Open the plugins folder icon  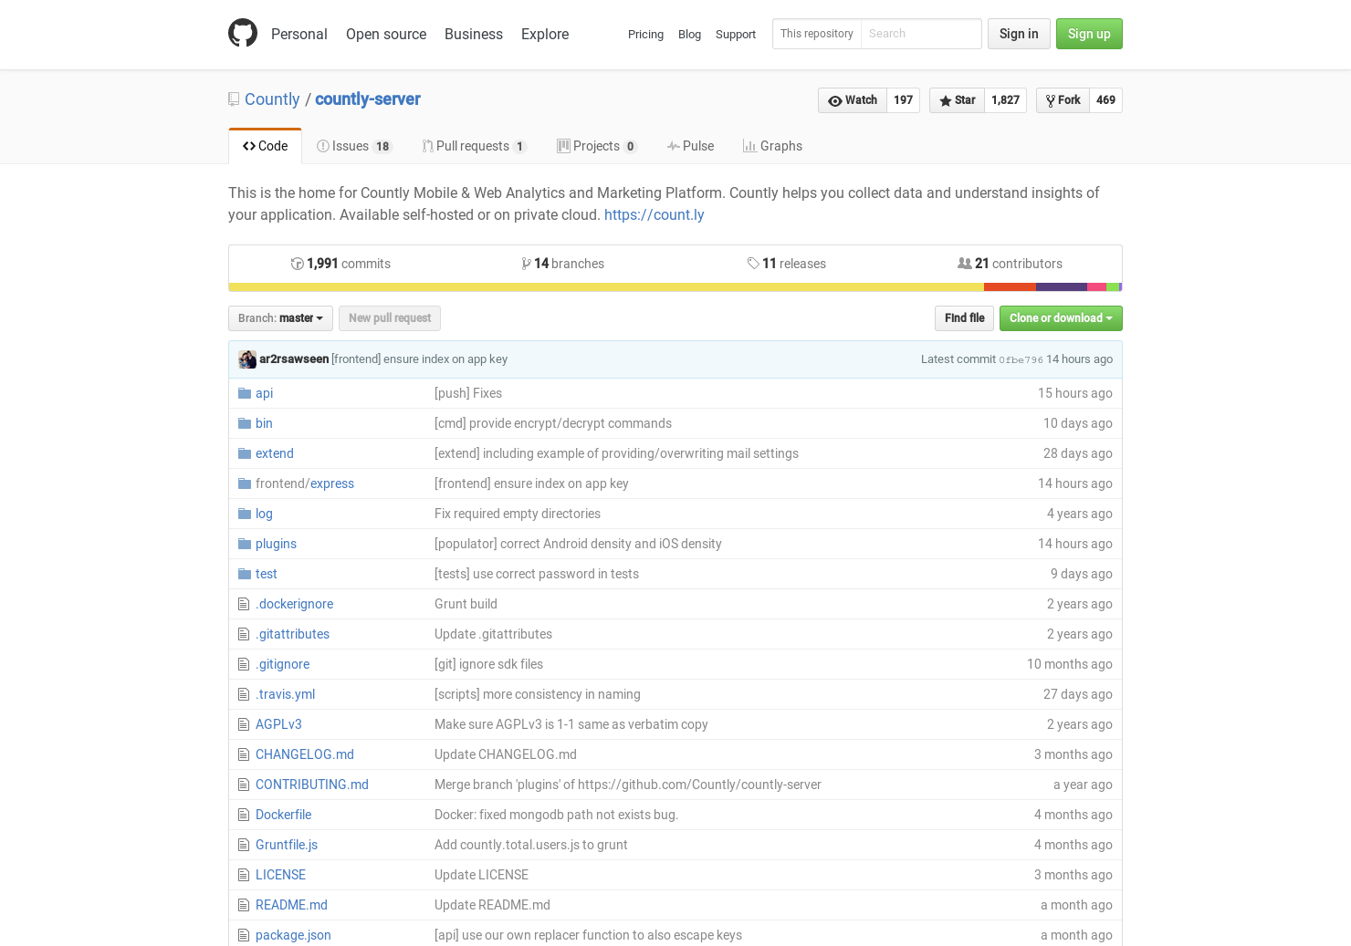click(x=244, y=544)
